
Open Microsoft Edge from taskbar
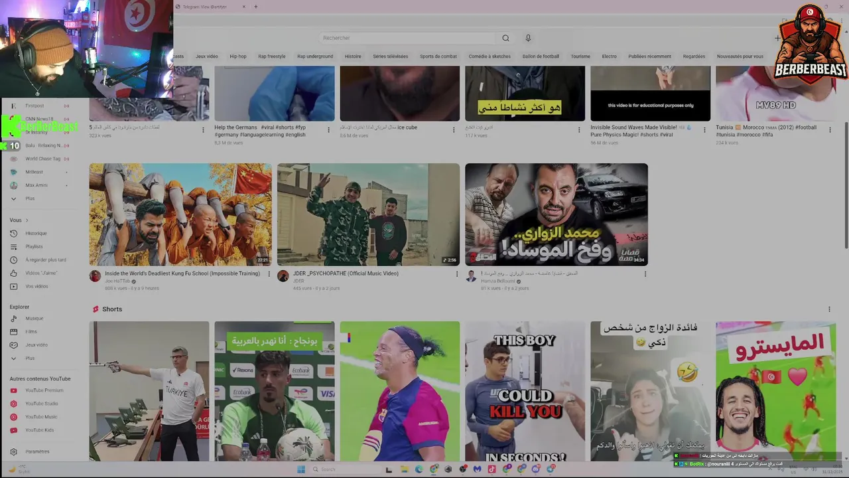pyautogui.click(x=419, y=469)
